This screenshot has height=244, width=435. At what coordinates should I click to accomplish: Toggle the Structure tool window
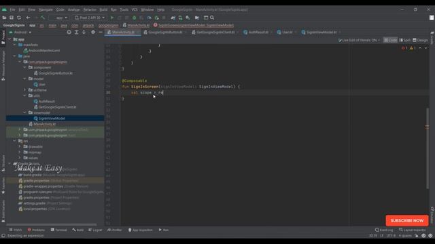pyautogui.click(x=3, y=163)
